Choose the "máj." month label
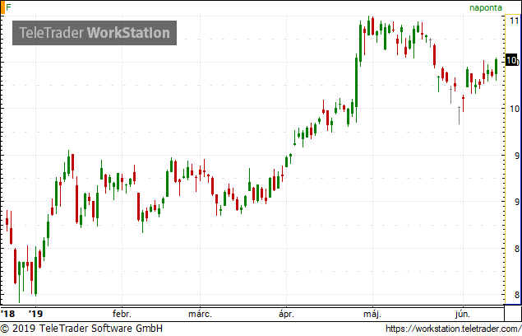The height and width of the screenshot is (336, 522). click(x=372, y=315)
